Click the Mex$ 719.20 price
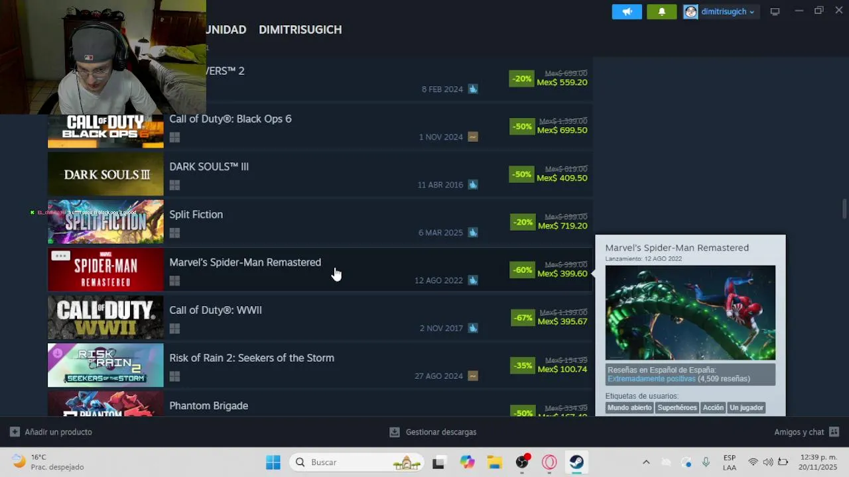849x477 pixels. tap(562, 226)
